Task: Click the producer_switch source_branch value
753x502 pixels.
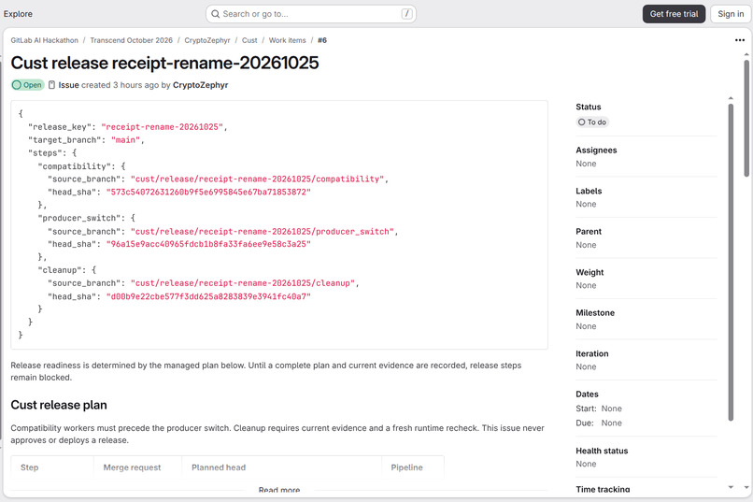Action: (263, 232)
